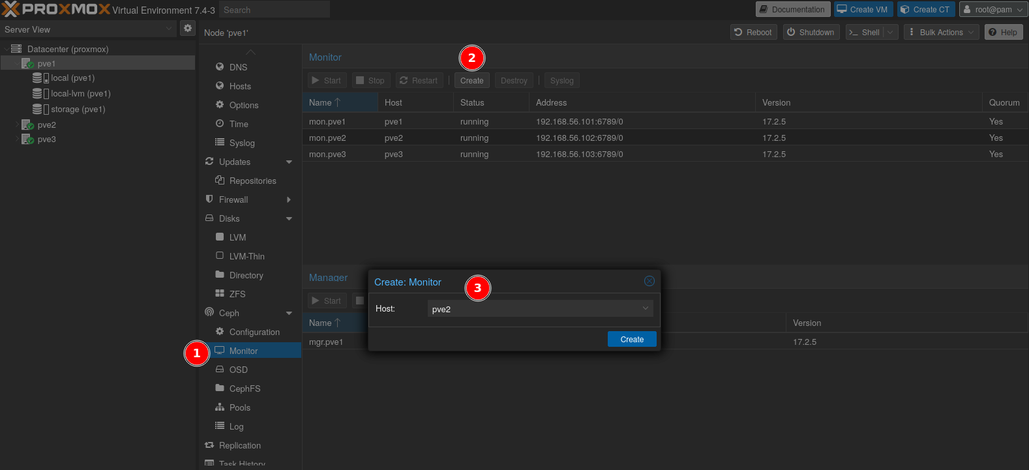The width and height of the screenshot is (1029, 470).
Task: Open the Shell console
Action: pos(865,32)
